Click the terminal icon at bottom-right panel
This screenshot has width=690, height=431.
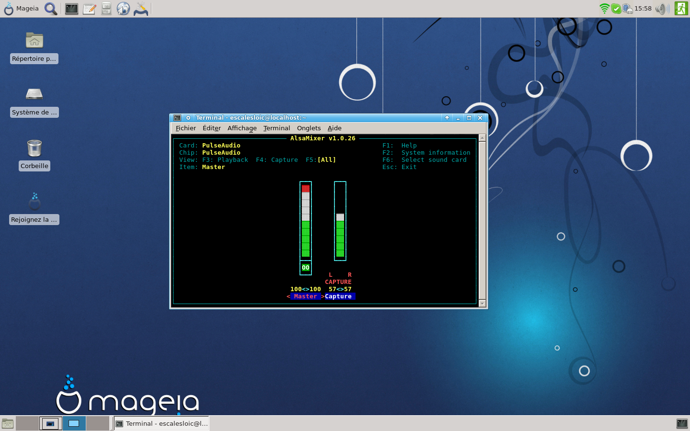[x=682, y=423]
